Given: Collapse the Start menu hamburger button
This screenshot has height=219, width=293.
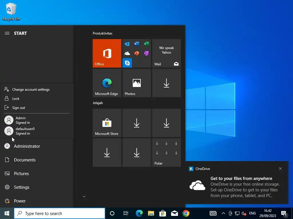Looking at the screenshot, I should pyautogui.click(x=7, y=33).
